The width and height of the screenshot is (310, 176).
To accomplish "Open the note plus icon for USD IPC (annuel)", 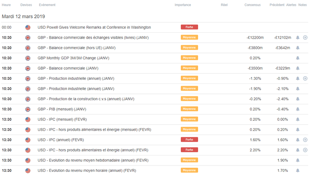I will [305, 140].
